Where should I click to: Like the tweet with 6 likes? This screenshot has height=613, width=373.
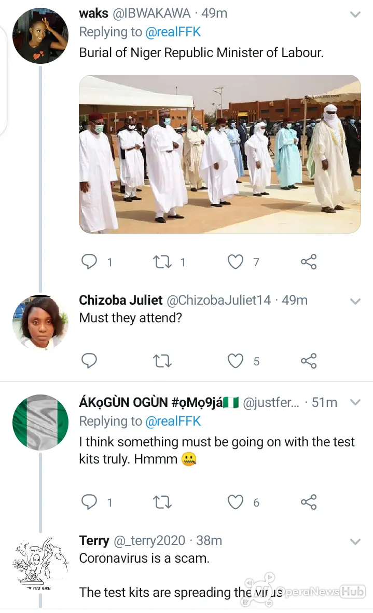236,502
